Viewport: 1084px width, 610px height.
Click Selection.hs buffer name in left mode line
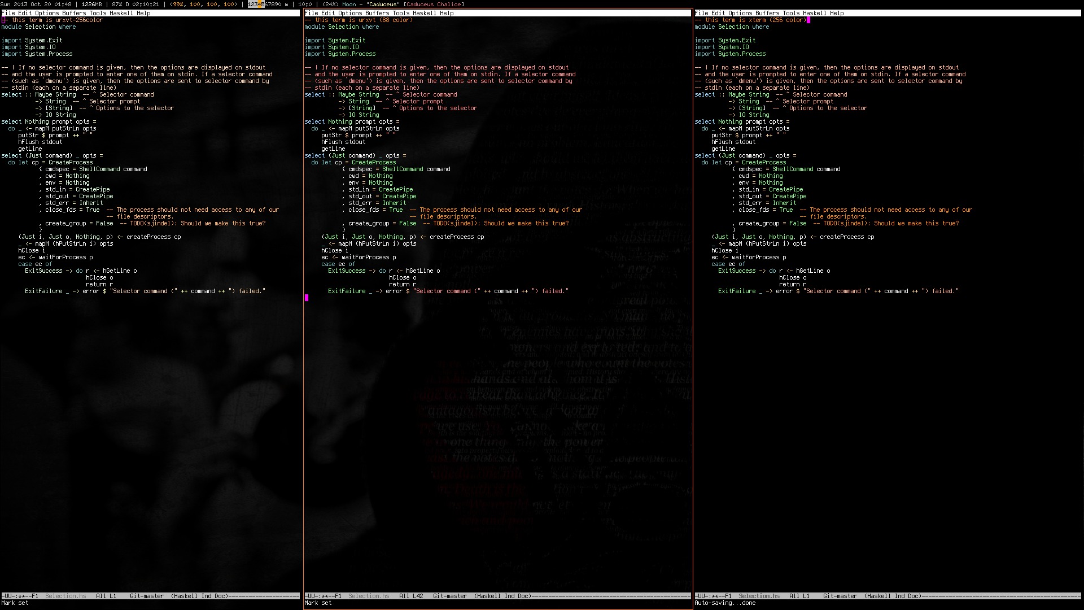(x=65, y=596)
